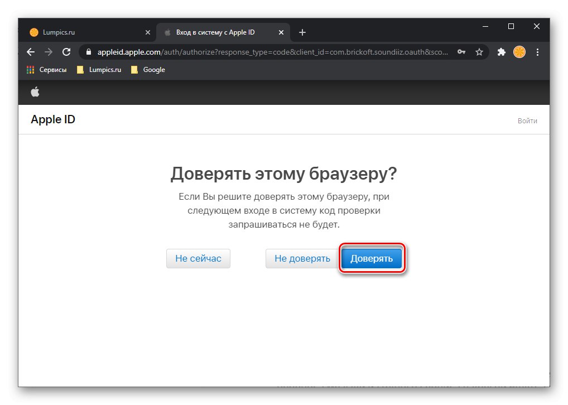The width and height of the screenshot is (568, 405).
Task: Click the browser forward arrow
Action: (48, 52)
